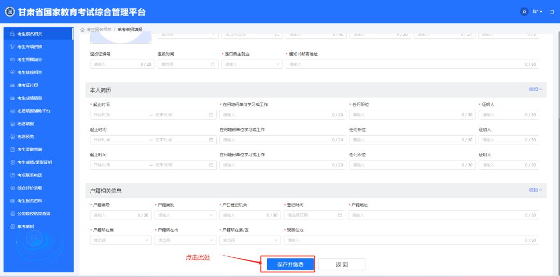Expand the 户籍所在省 dropdown

[120, 240]
